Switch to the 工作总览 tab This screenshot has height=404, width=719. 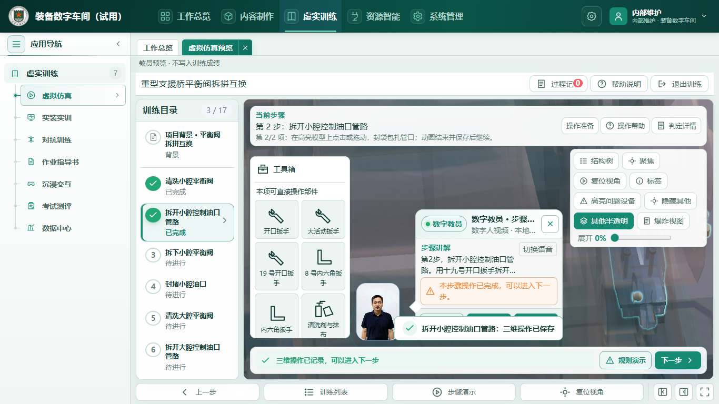[158, 48]
